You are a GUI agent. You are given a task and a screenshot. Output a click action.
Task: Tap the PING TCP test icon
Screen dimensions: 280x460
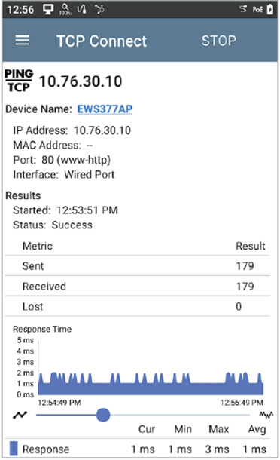pyautogui.click(x=19, y=81)
